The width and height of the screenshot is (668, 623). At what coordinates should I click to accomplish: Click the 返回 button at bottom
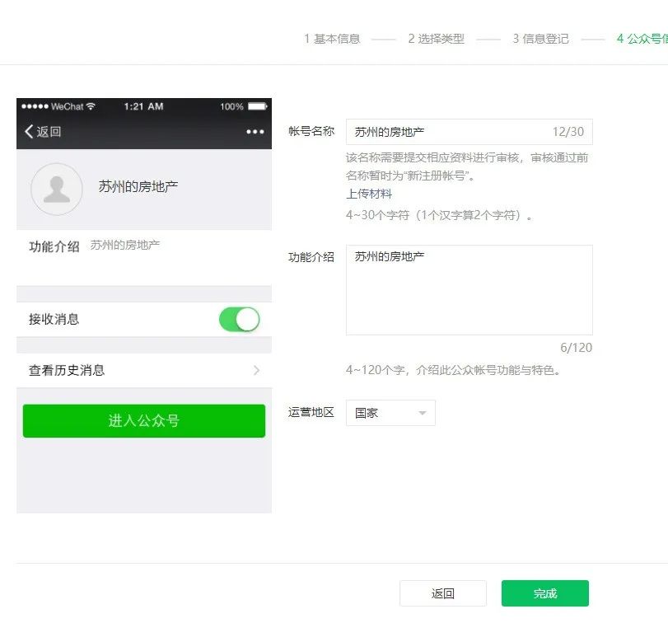coord(444,593)
